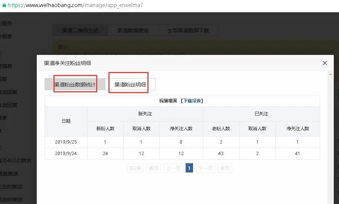Click the 首页 pagination button
Screen dimensions: 339x204
coord(154,168)
